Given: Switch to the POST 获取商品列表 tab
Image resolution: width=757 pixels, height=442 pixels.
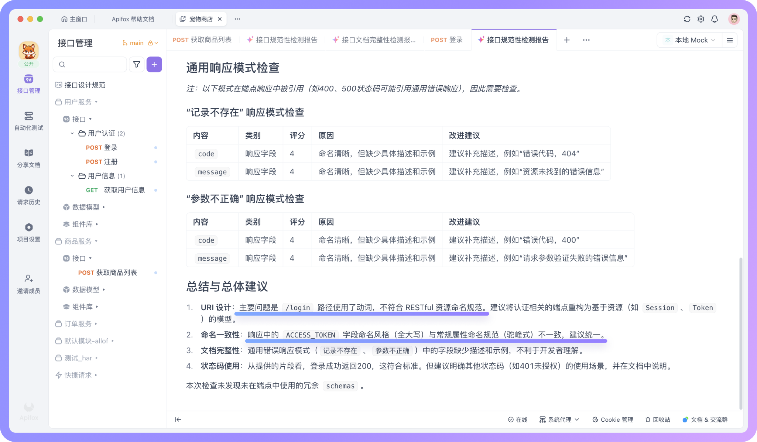Looking at the screenshot, I should (x=202, y=40).
